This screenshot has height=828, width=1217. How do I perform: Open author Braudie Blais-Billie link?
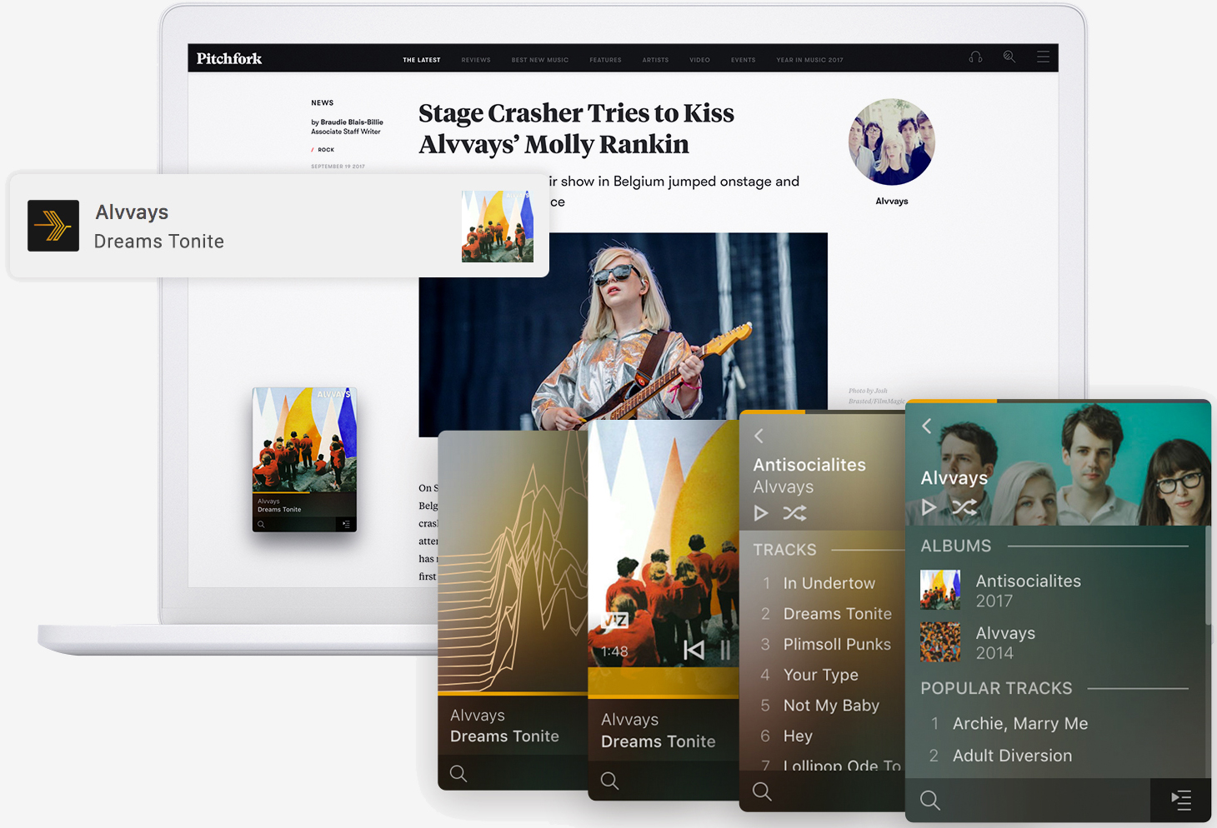(x=352, y=122)
